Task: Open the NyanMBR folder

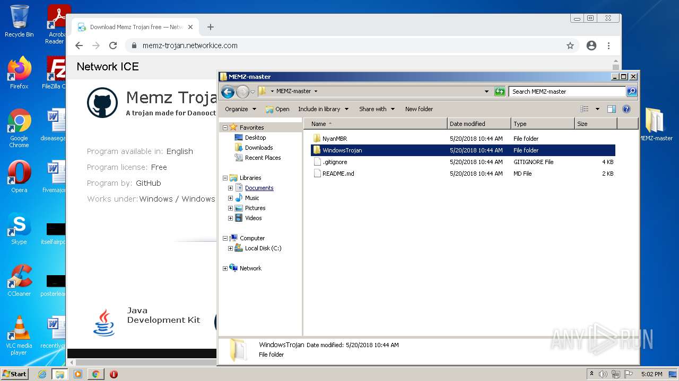Action: coord(334,139)
